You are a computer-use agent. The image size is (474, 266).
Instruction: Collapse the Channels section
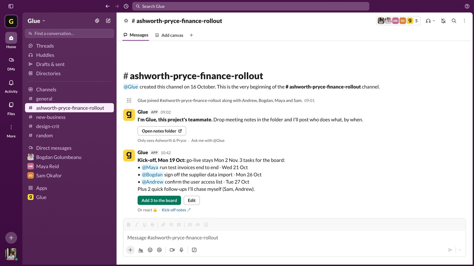tap(69, 90)
